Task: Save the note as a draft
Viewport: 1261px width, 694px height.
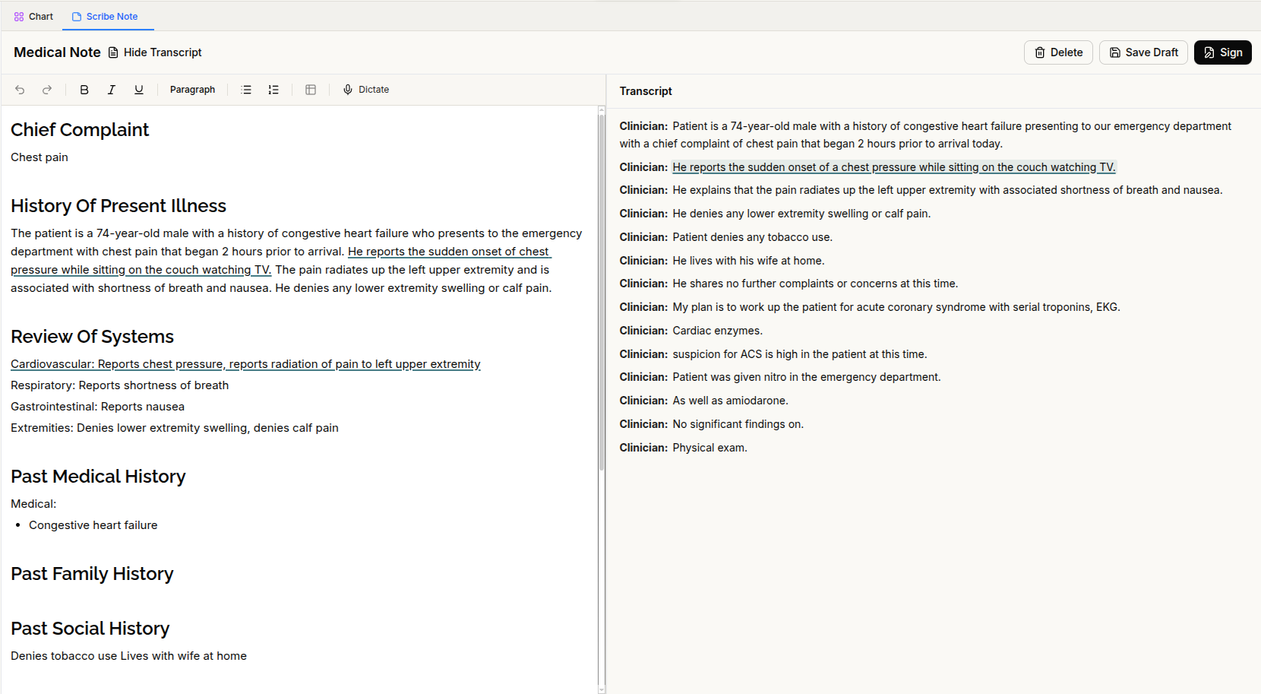Action: 1143,52
